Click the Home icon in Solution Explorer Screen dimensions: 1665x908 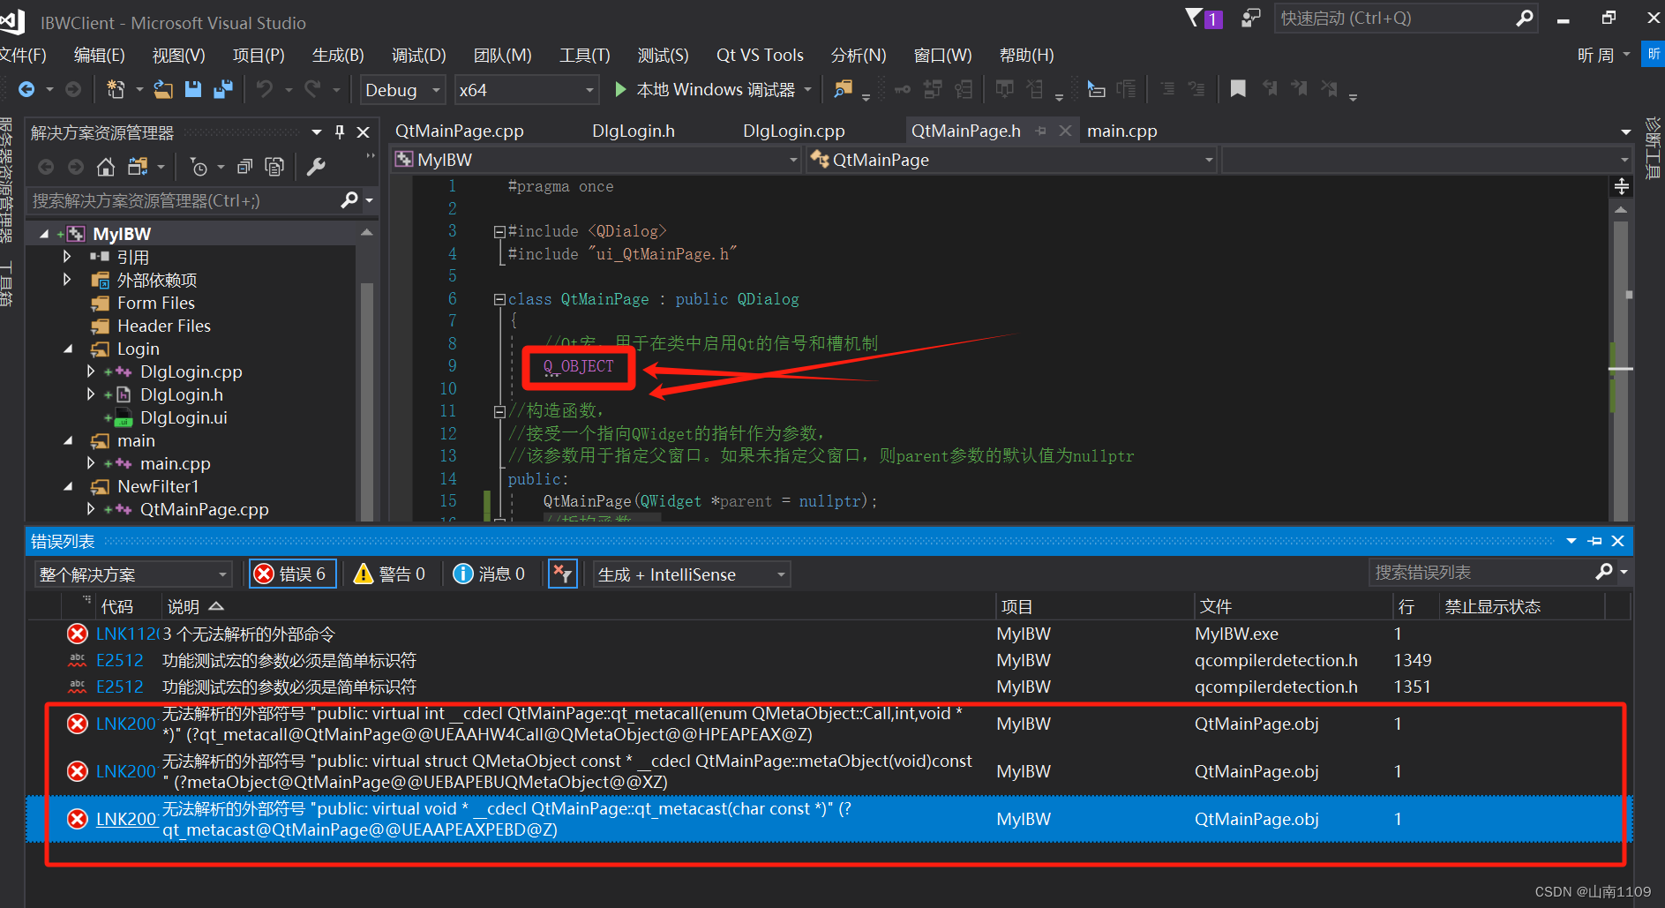(106, 167)
